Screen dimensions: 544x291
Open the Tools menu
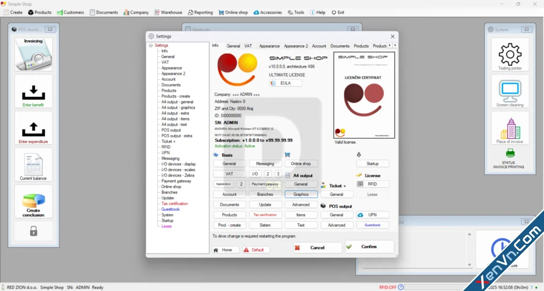296,13
